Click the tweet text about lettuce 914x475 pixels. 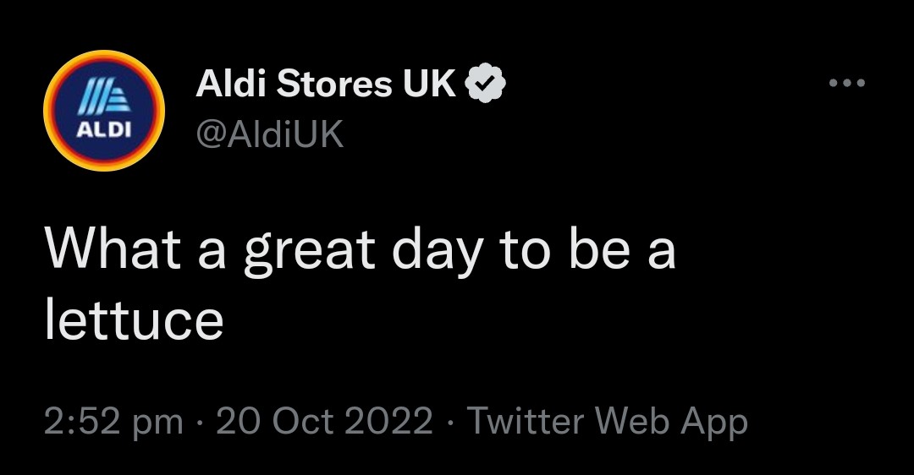click(360, 285)
